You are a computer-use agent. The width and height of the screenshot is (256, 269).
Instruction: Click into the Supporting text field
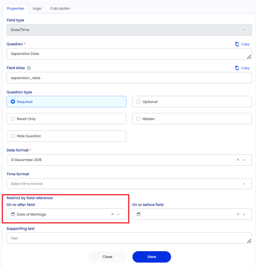129,238
